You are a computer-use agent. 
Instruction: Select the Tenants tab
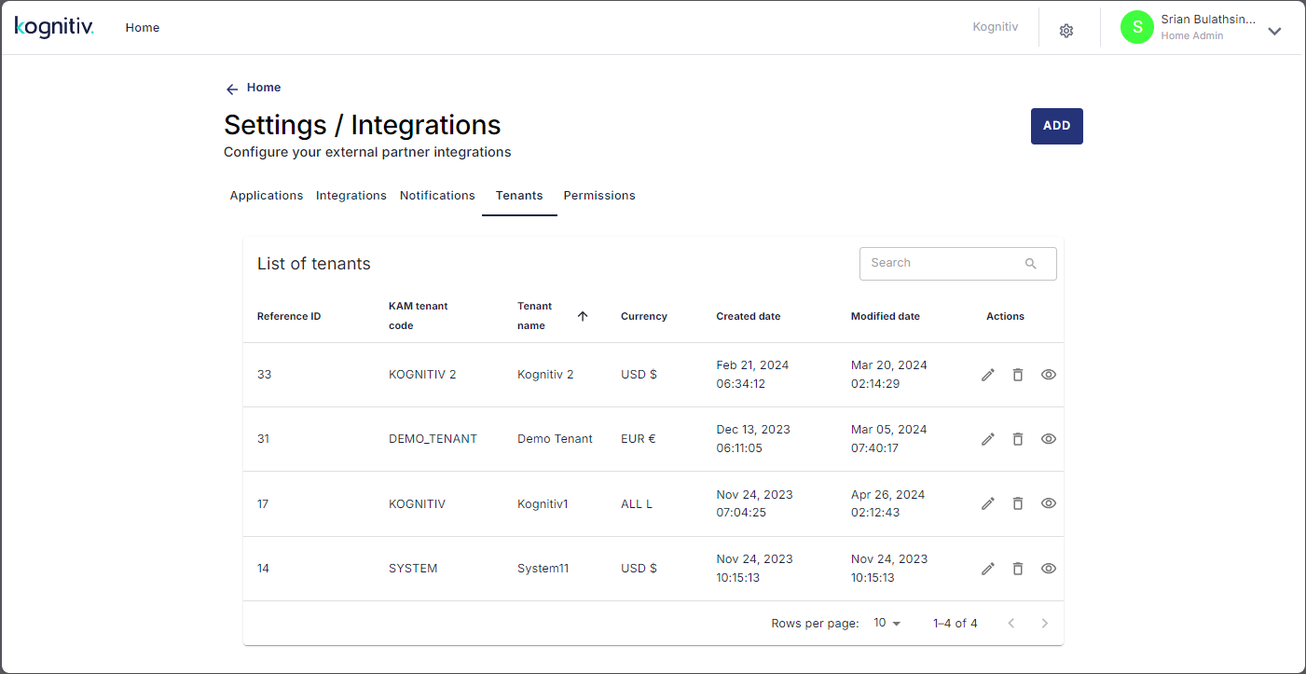click(519, 196)
